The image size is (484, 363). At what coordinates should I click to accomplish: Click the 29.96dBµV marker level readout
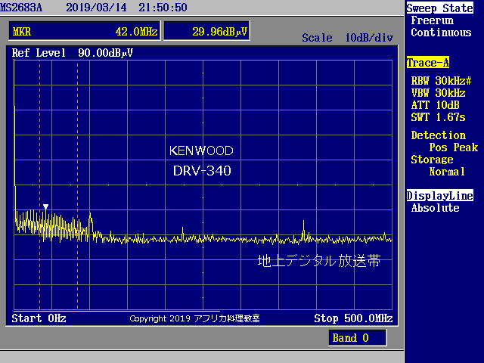pyautogui.click(x=206, y=31)
